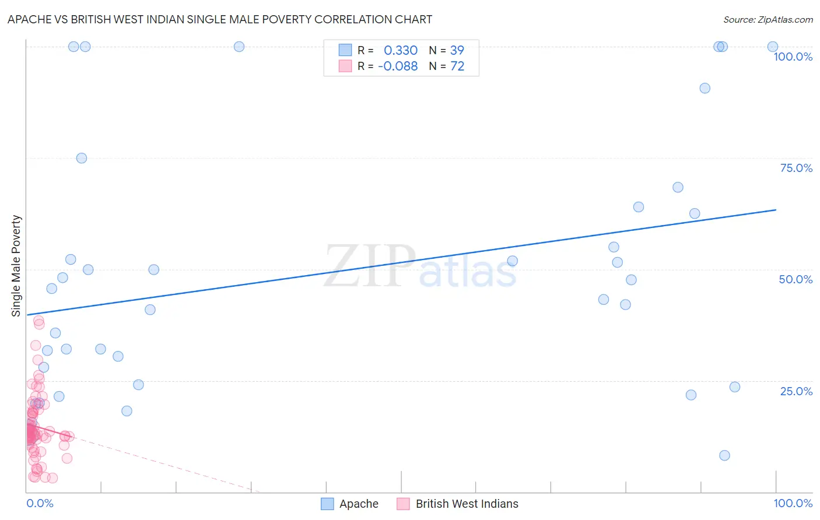This screenshot has height=520, width=820.
Task: Click the 100.0% x-axis label at bottom right
Action: tap(793, 503)
